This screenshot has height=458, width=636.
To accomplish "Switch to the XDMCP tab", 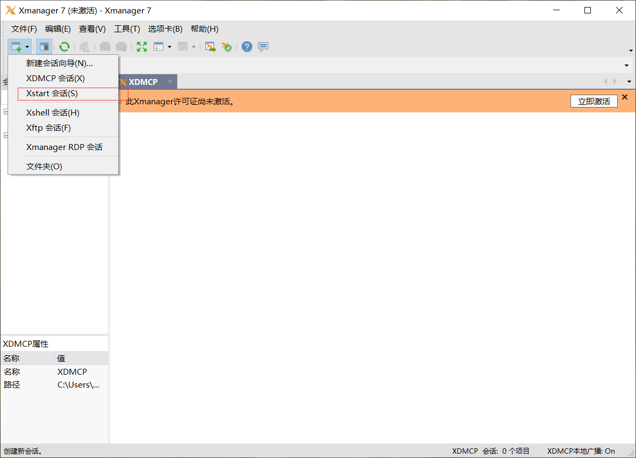I will [x=143, y=82].
